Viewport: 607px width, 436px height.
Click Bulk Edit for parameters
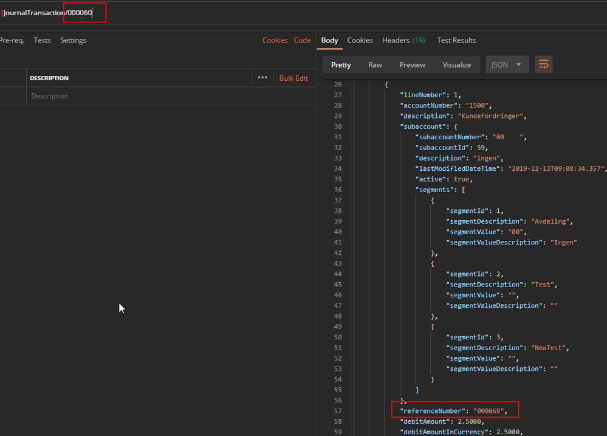293,78
